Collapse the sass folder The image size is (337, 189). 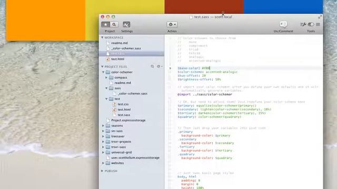tap(106, 88)
